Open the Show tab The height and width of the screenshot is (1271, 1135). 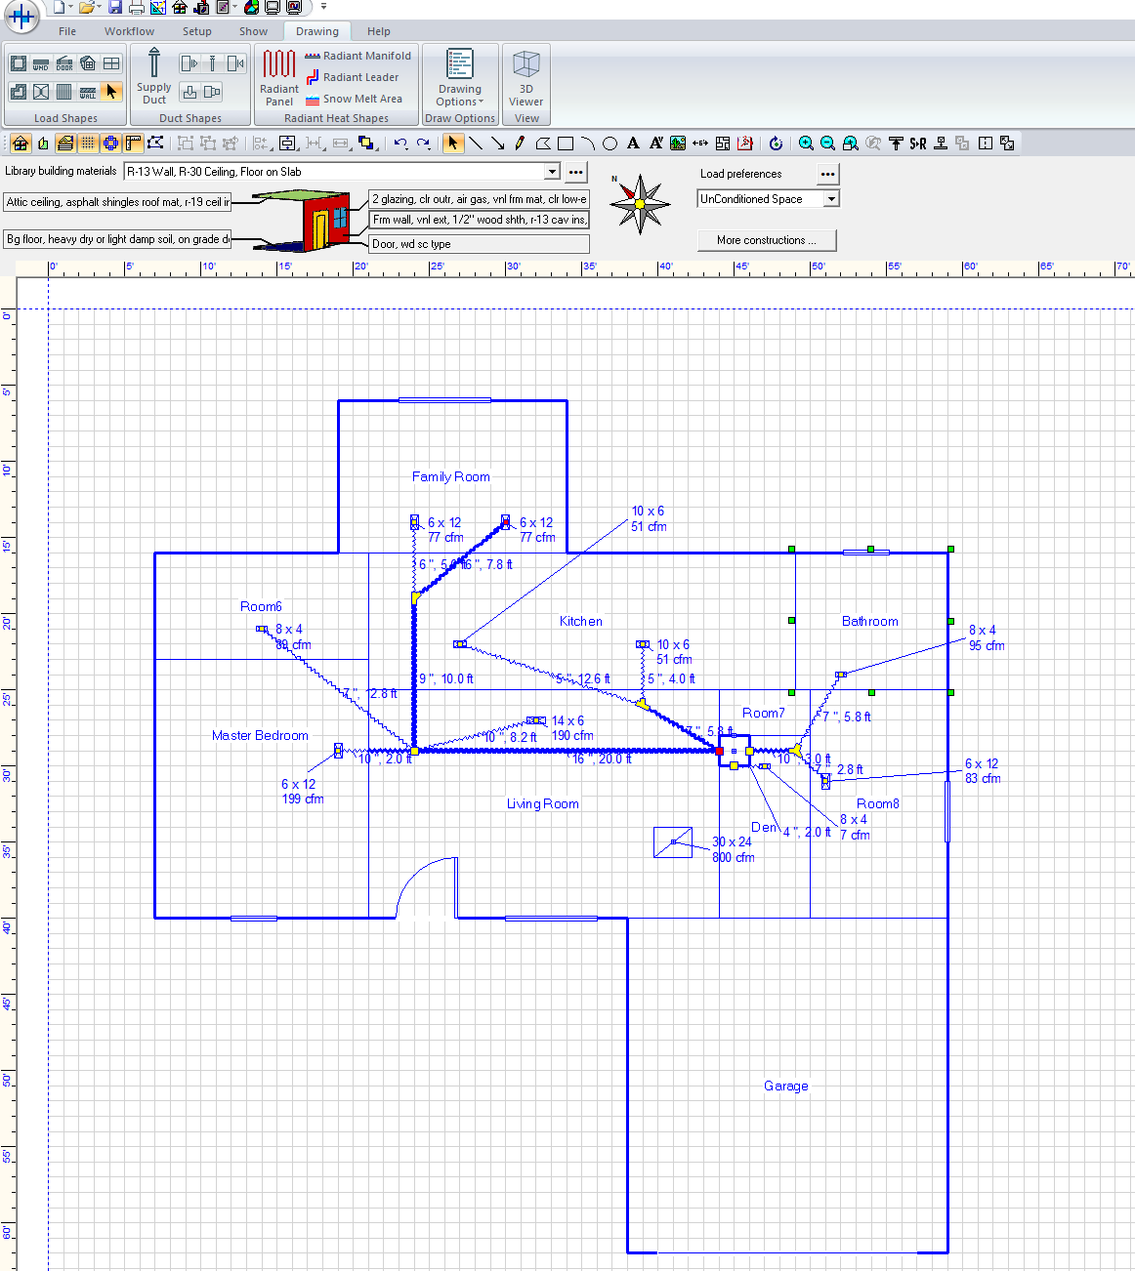(253, 31)
